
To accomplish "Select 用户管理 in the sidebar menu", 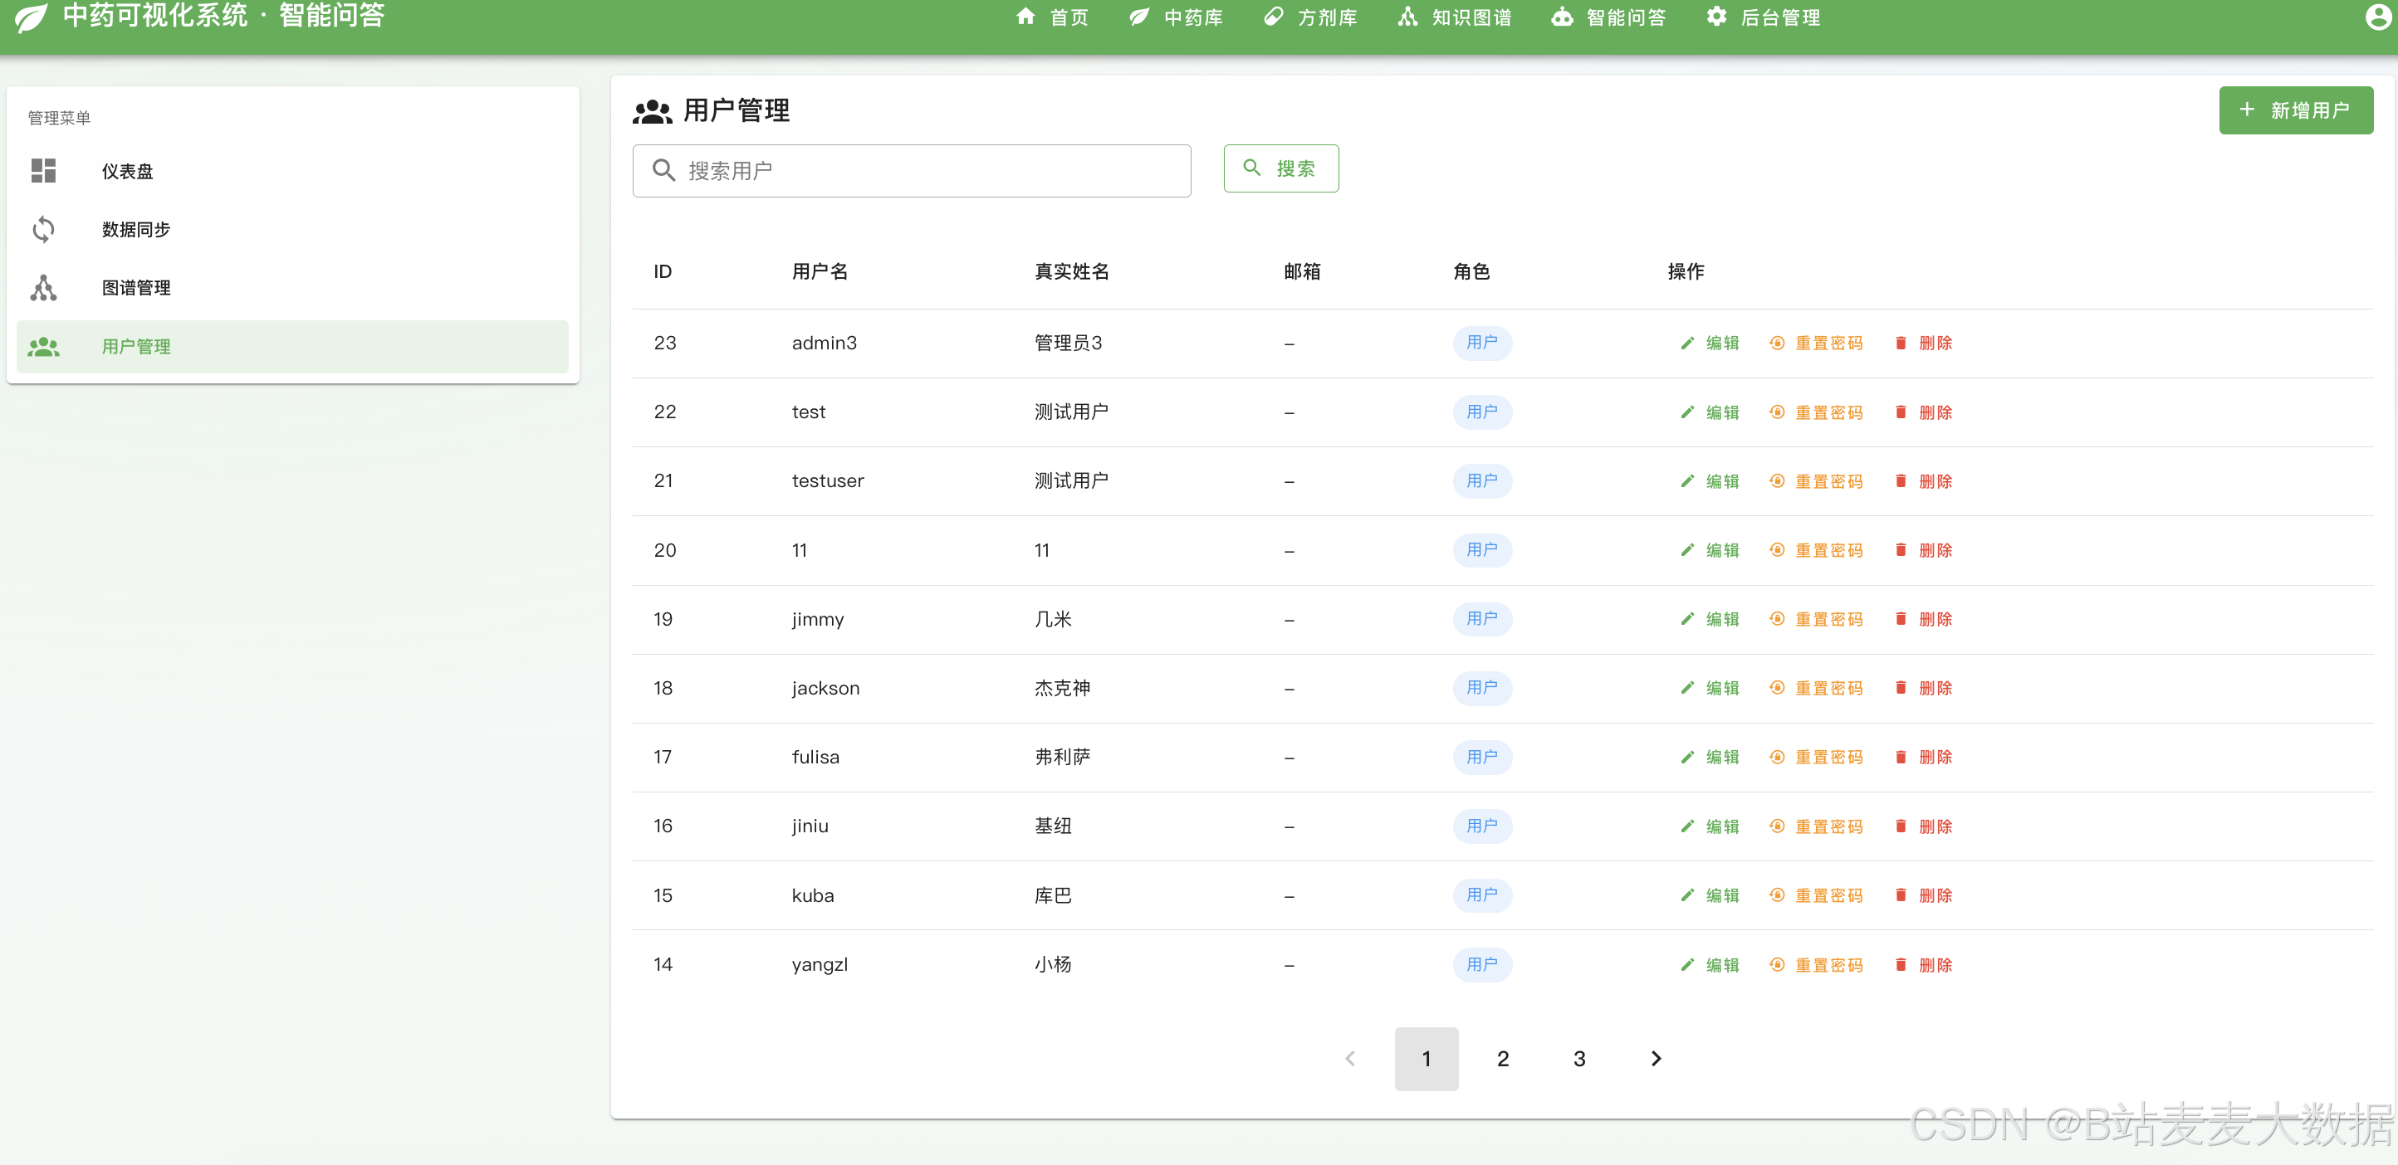I will tap(136, 346).
